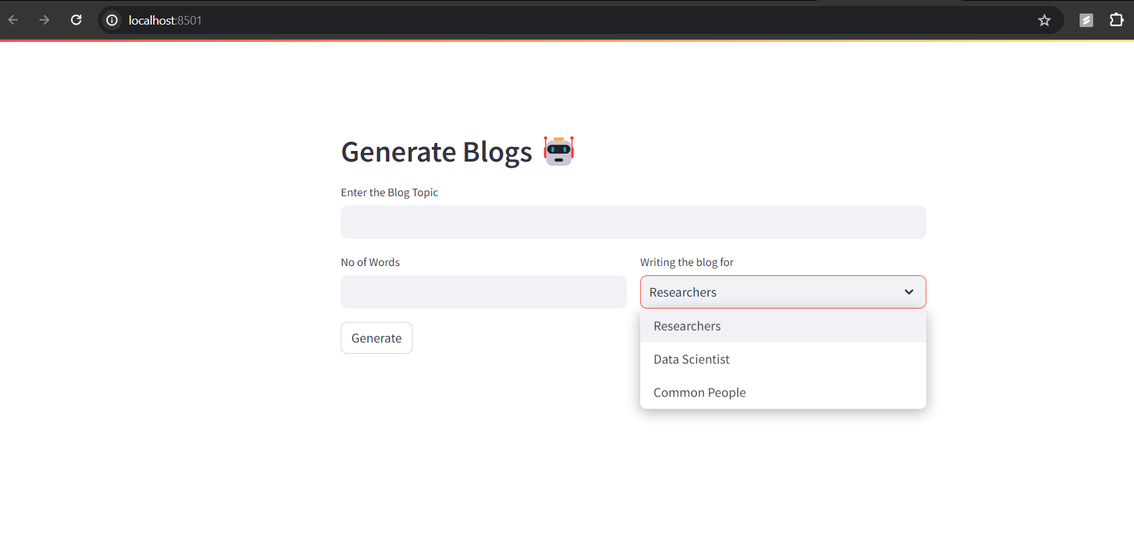This screenshot has height=546, width=1134.
Task: Collapse the dropdown using the chevron arrow
Action: (x=908, y=292)
